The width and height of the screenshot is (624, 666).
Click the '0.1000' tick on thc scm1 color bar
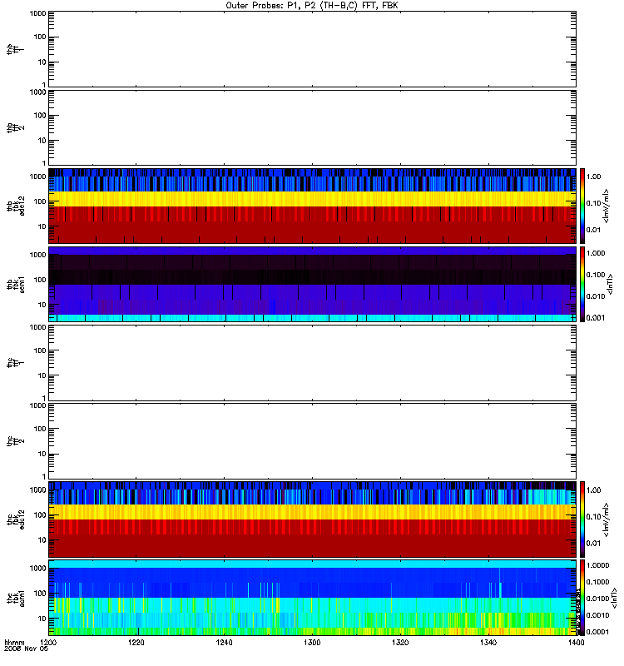[x=597, y=582]
